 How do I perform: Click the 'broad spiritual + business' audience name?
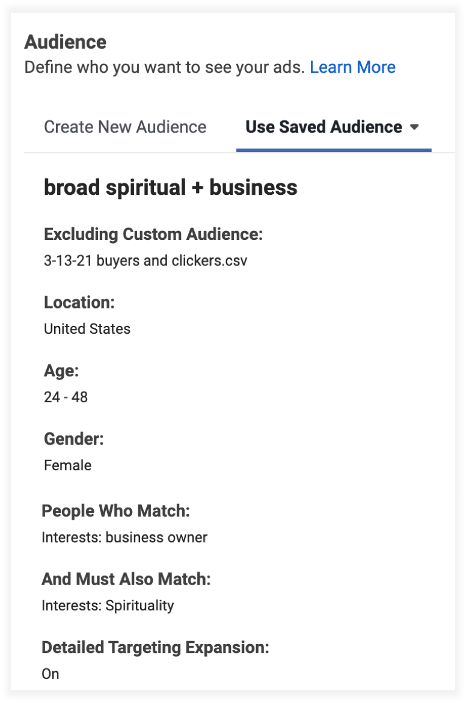170,188
